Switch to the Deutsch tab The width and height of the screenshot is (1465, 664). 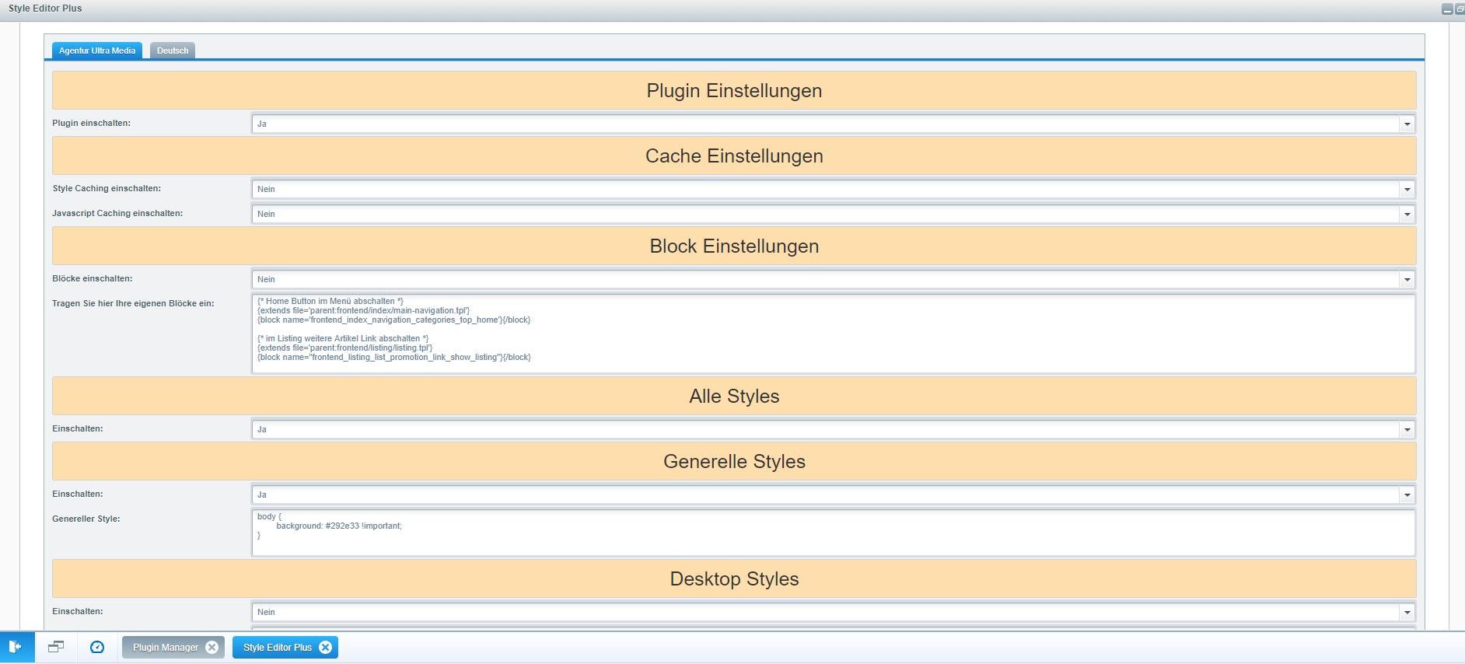(x=173, y=51)
